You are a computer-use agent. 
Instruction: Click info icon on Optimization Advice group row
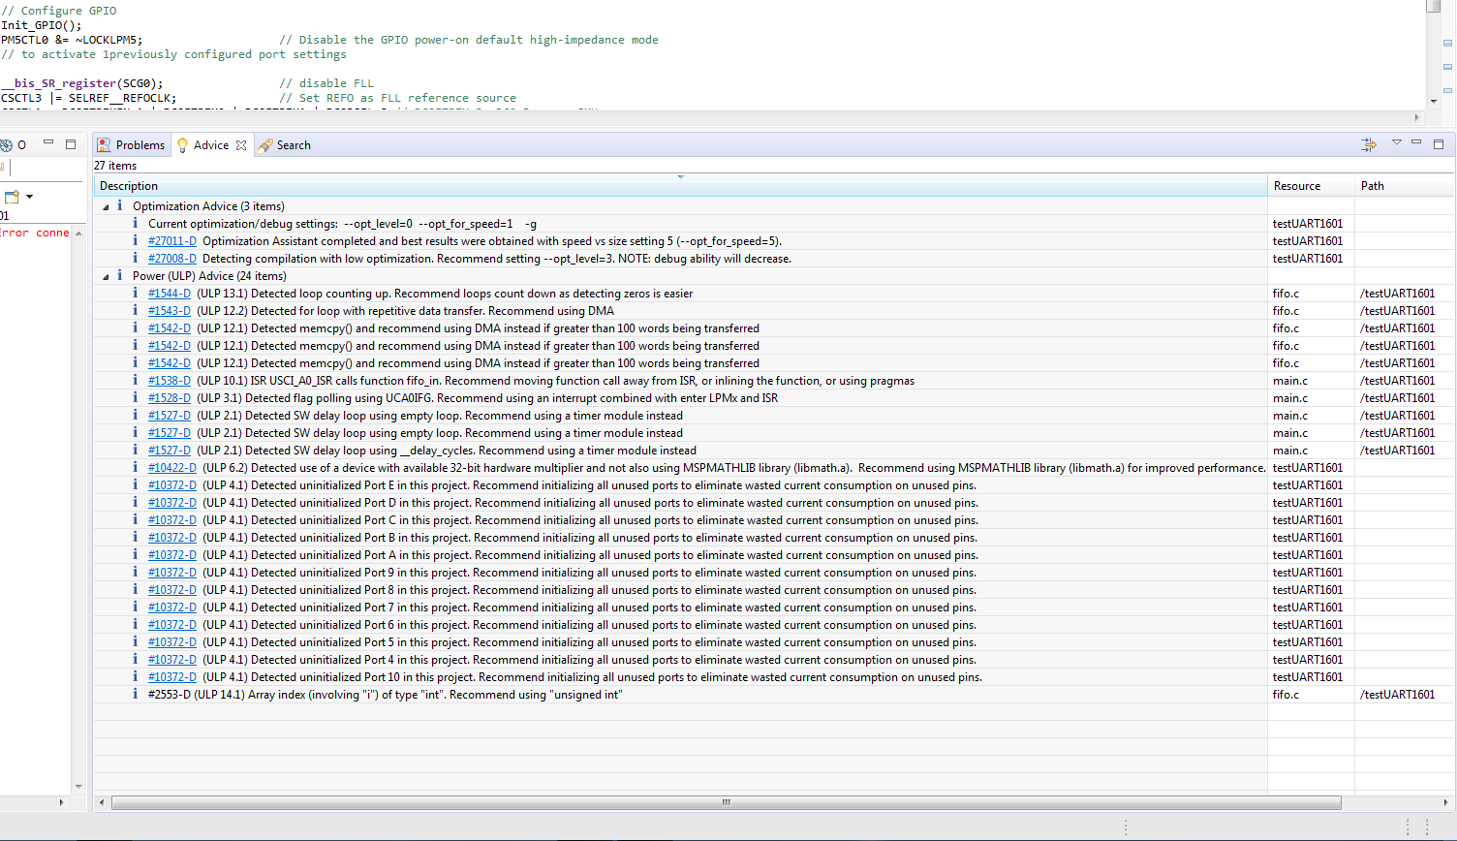pyautogui.click(x=120, y=205)
